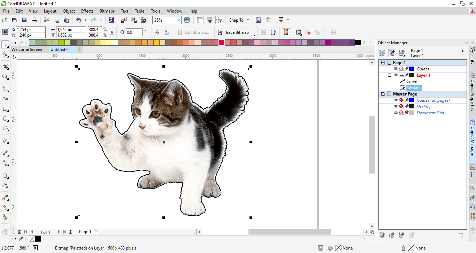This screenshot has width=476, height=253.
Task: Collapse the Master Page tree node
Action: pos(383,94)
